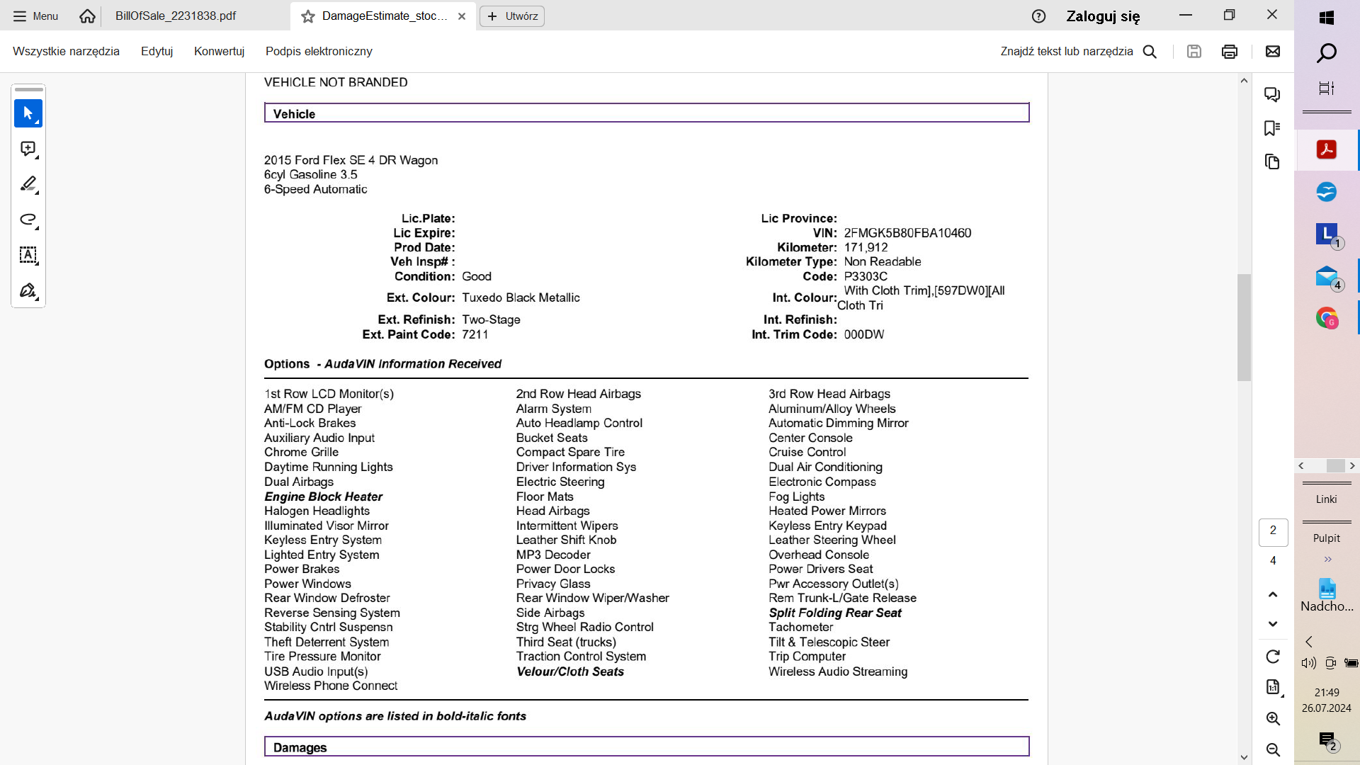Click taskbar scroll right arrow
Image resolution: width=1360 pixels, height=765 pixels.
click(x=1352, y=465)
